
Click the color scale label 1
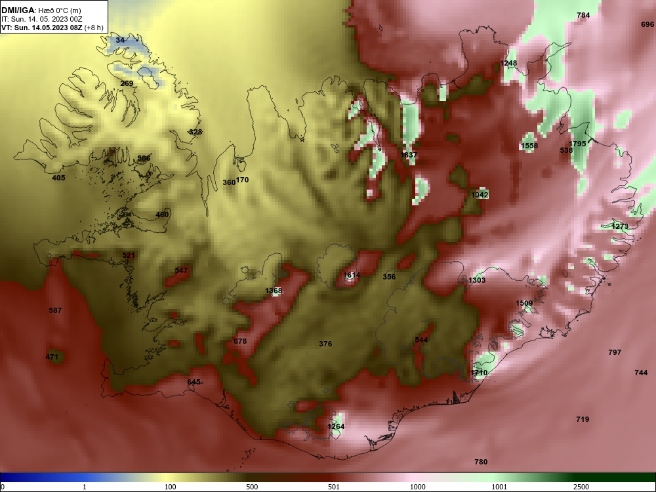(x=84, y=487)
